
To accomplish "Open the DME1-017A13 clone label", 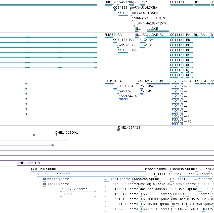I will click(x=129, y=128).
